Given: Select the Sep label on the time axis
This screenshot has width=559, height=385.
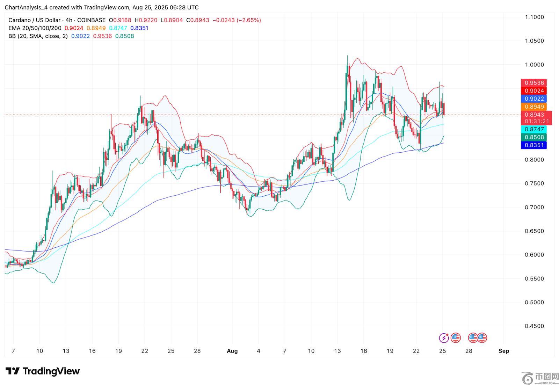Looking at the screenshot, I should [504, 351].
